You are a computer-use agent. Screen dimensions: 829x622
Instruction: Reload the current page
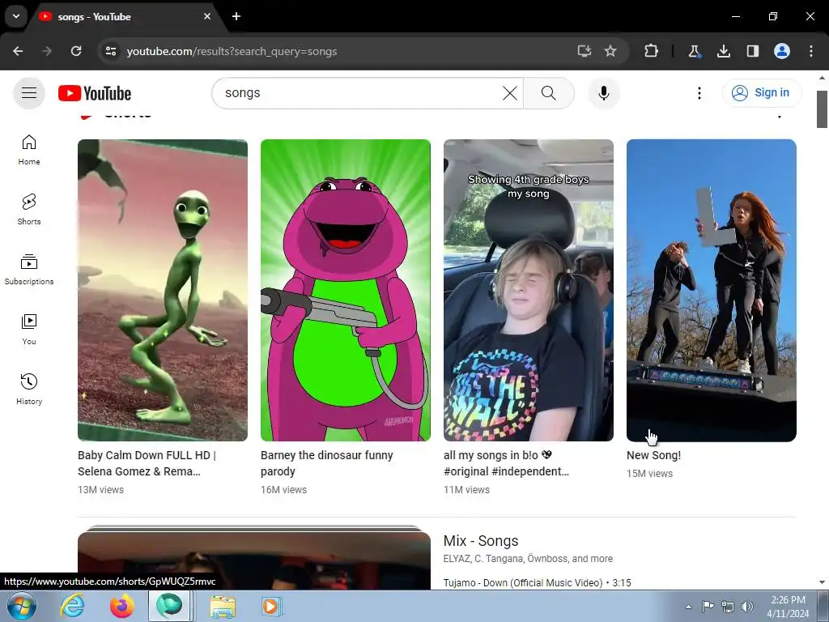[76, 51]
